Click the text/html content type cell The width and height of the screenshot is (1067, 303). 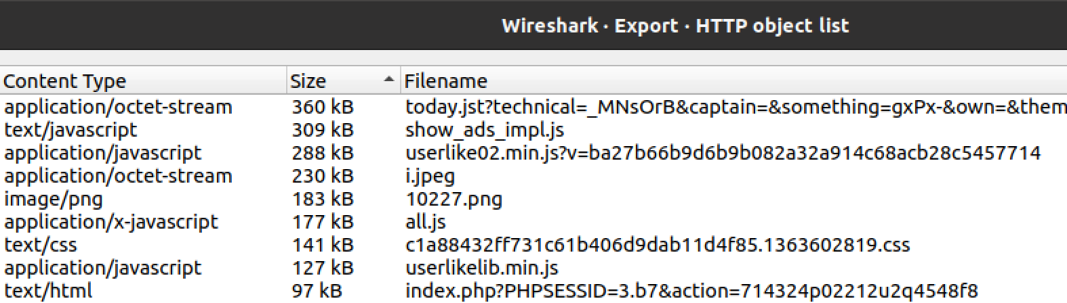point(48,291)
